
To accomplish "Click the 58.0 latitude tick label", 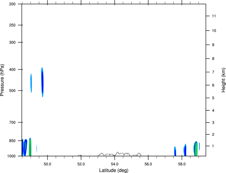I will coord(182,164).
